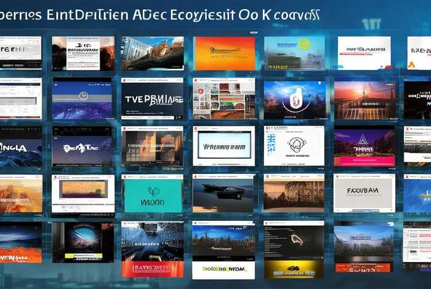Click the green circle icon on the teal thumbnail
This screenshot has width=431, height=289.
(x=304, y=44)
